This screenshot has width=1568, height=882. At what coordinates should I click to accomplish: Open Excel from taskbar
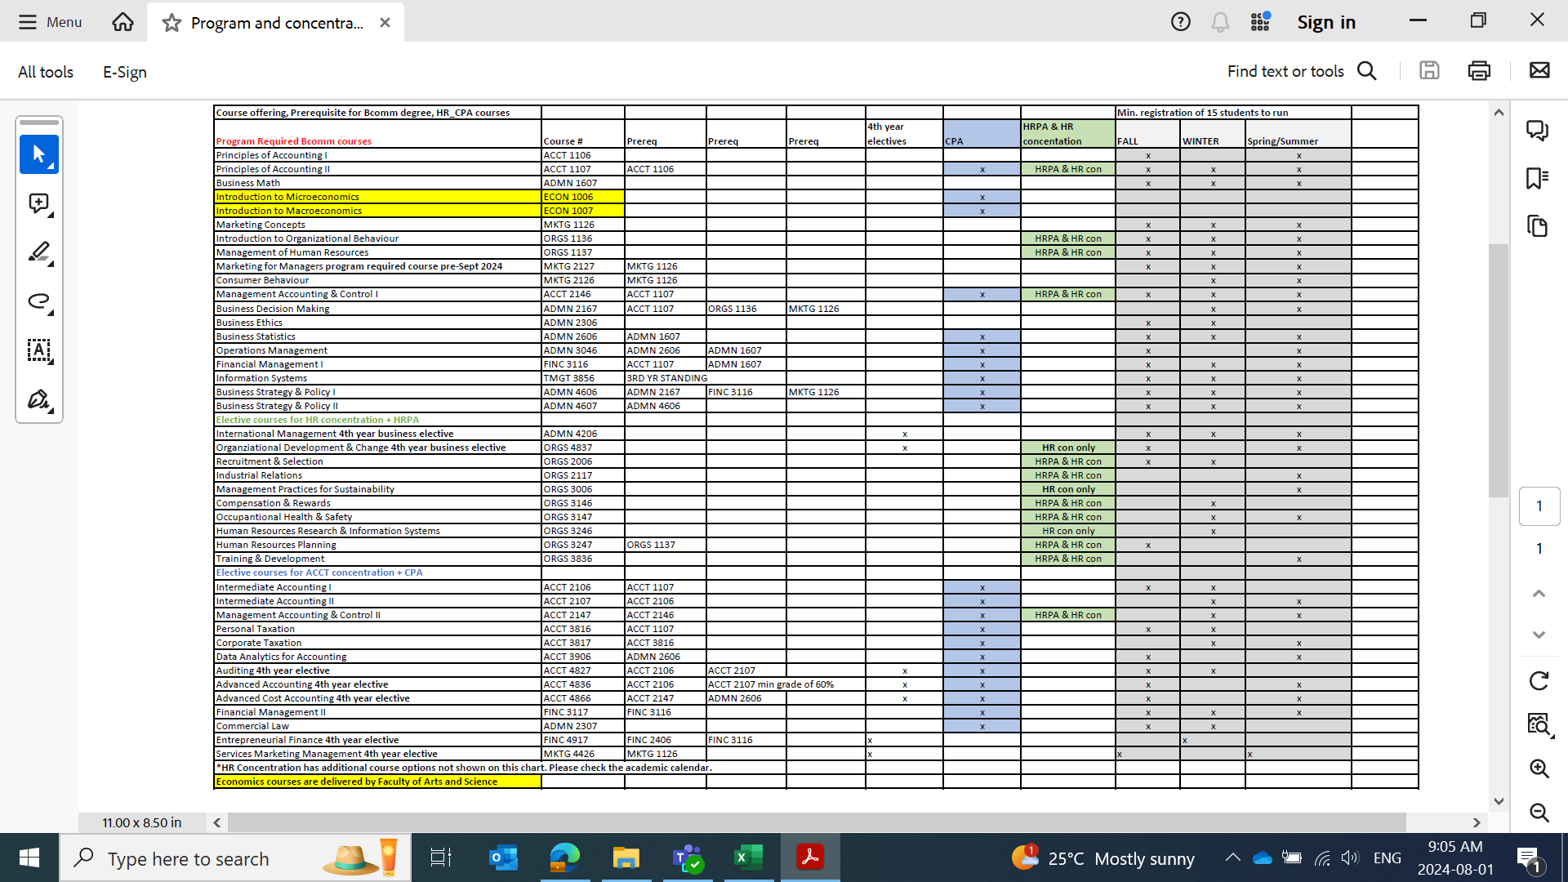point(749,857)
